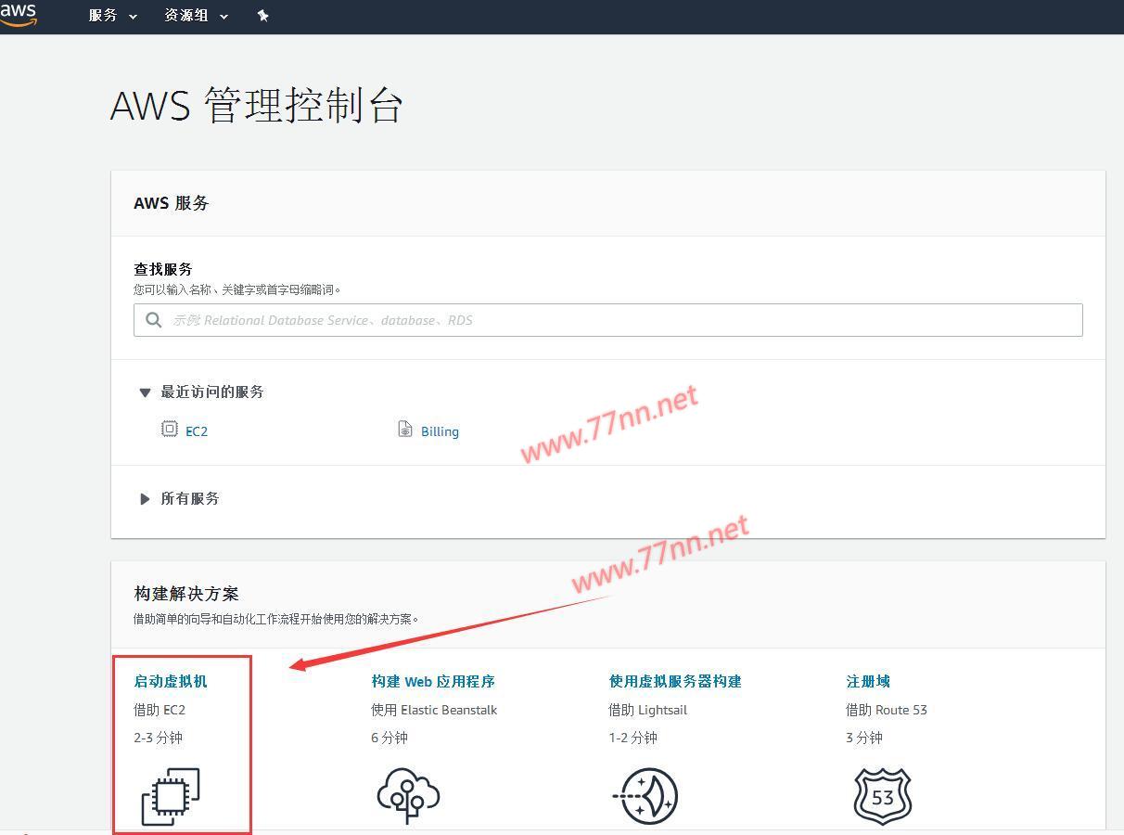Click the AWS 管理控制台 page title
1124x835 pixels.
[x=256, y=106]
